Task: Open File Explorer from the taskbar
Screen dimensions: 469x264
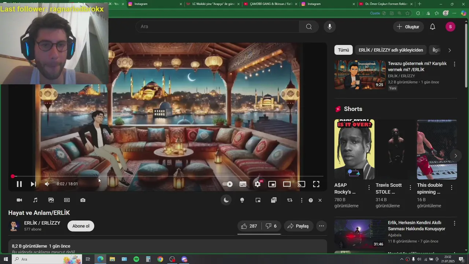Action: 112,259
